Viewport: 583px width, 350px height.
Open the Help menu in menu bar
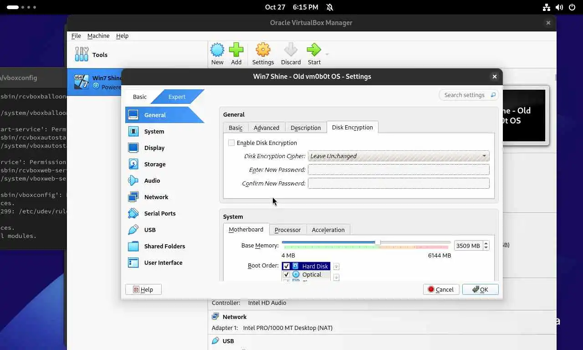(122, 36)
